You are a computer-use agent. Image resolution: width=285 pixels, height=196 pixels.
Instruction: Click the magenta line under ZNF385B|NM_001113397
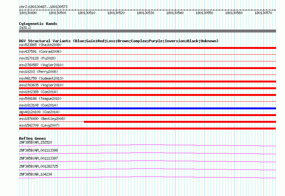147,161
